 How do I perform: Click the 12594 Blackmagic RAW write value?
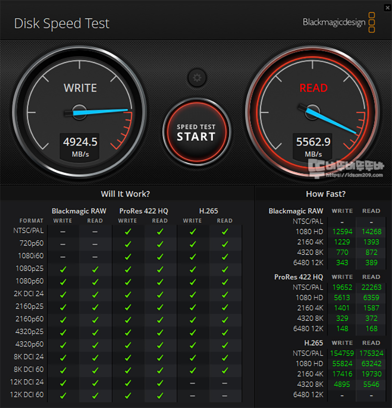[342, 232]
